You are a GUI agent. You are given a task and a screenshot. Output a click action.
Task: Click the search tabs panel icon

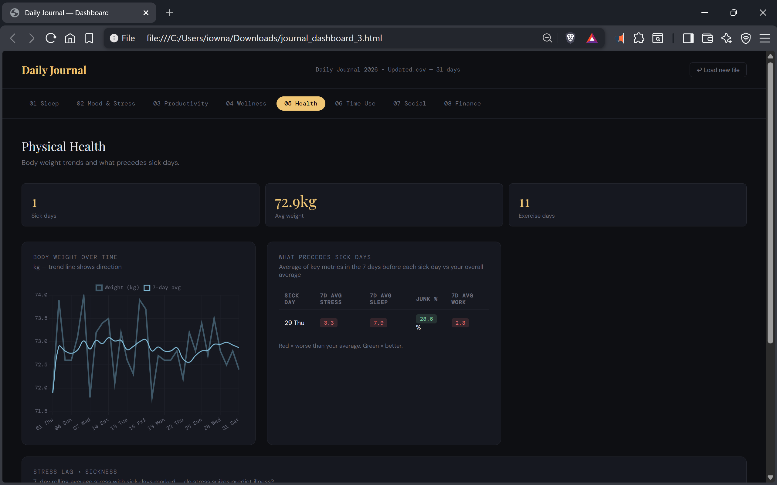tap(657, 38)
